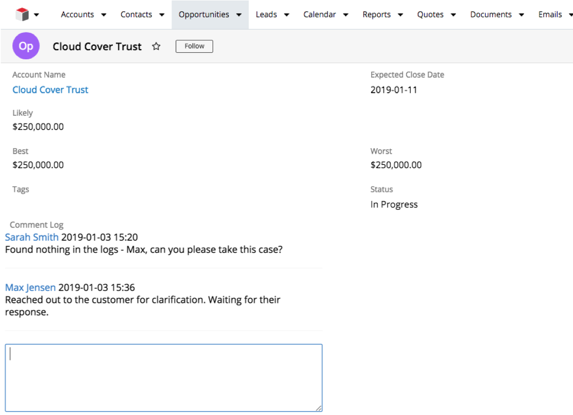Open Max Jensen's profile from comment log
Image resolution: width=573 pixels, height=415 pixels.
coord(30,287)
